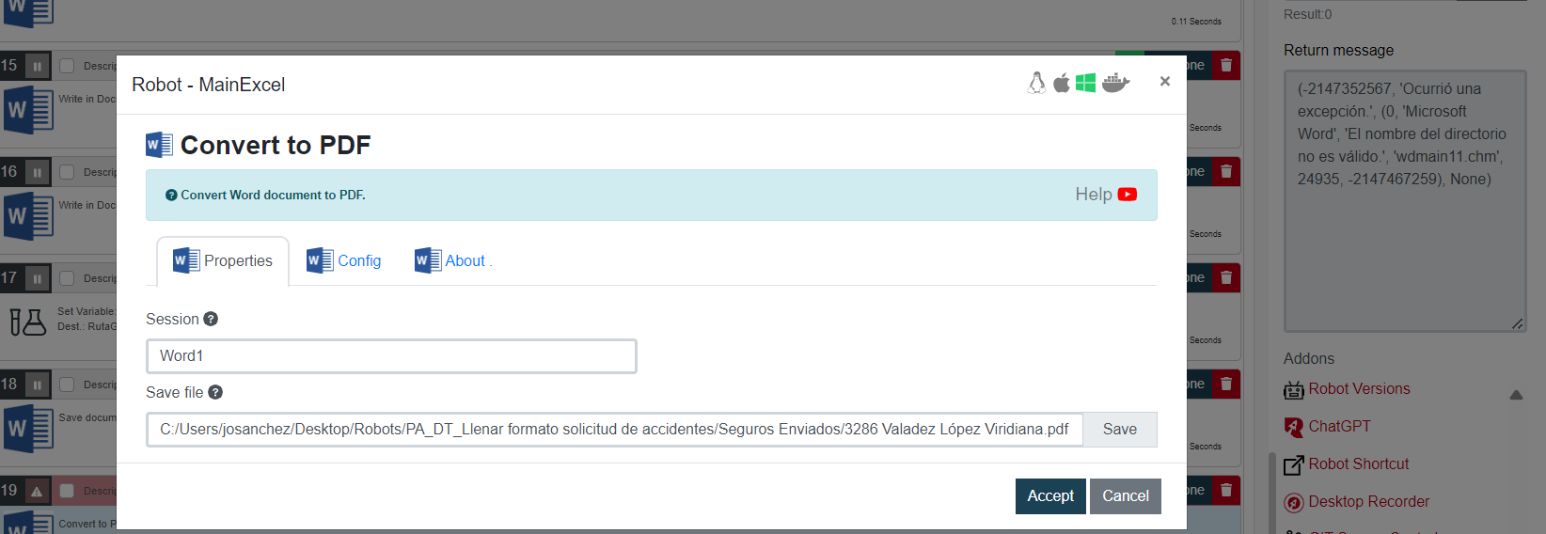Open the Robot Versions addon
The width and height of the screenshot is (1546, 534).
tap(1358, 389)
